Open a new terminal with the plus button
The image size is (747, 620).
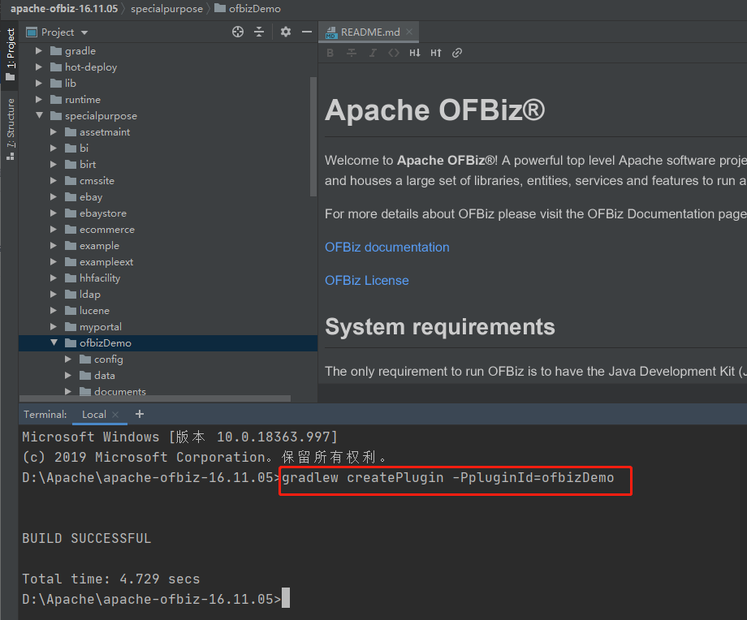139,415
